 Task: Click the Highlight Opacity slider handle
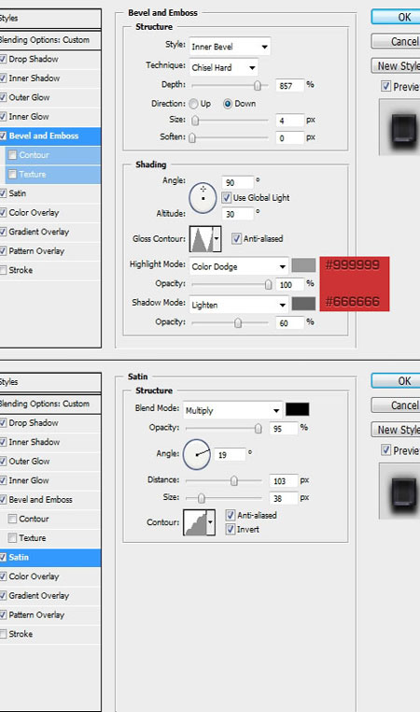pyautogui.click(x=268, y=284)
